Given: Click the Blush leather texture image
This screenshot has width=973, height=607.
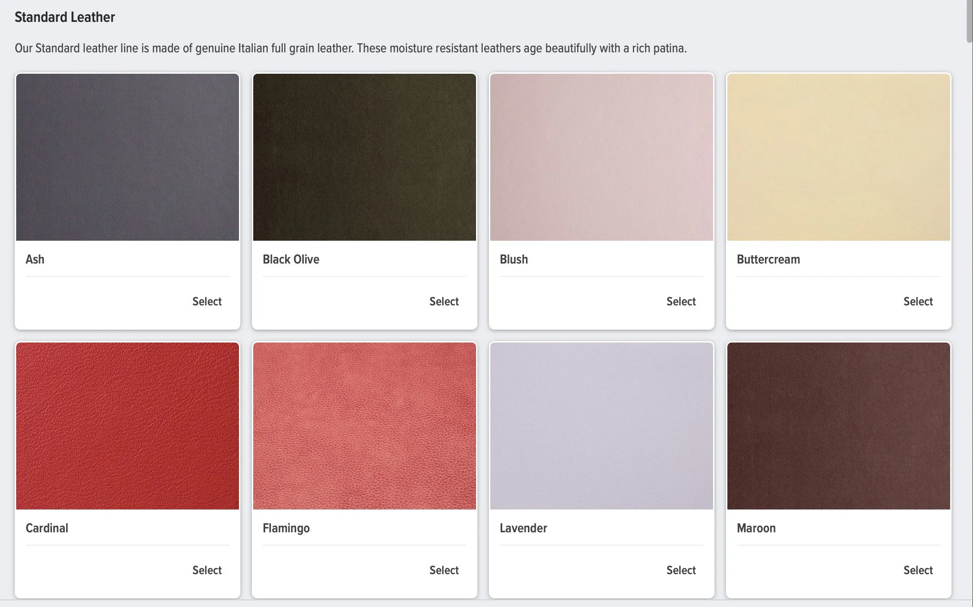Looking at the screenshot, I should 601,157.
